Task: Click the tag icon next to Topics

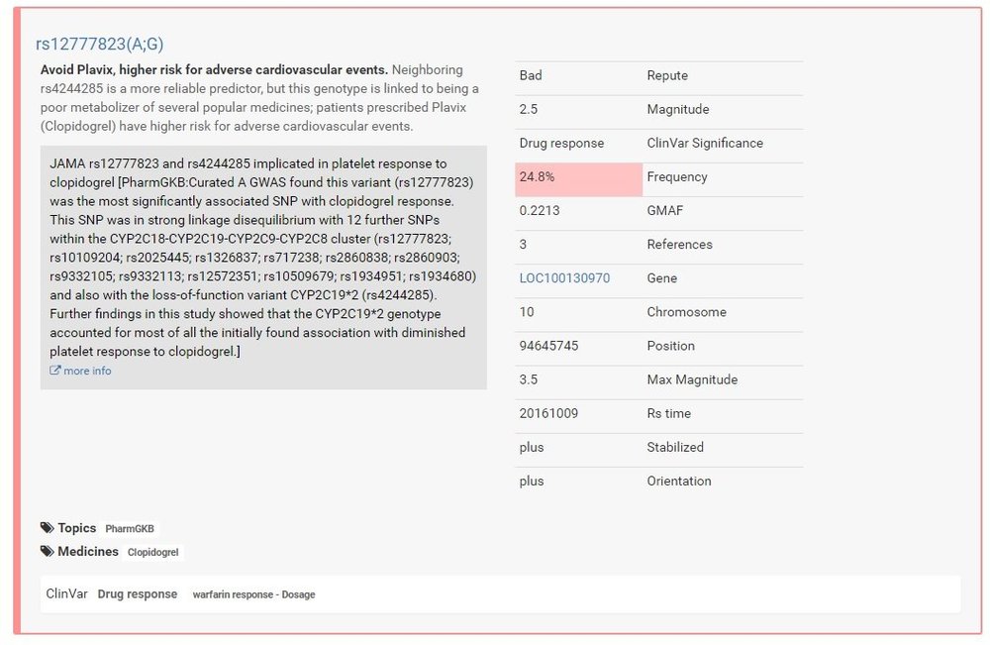Action: point(47,528)
